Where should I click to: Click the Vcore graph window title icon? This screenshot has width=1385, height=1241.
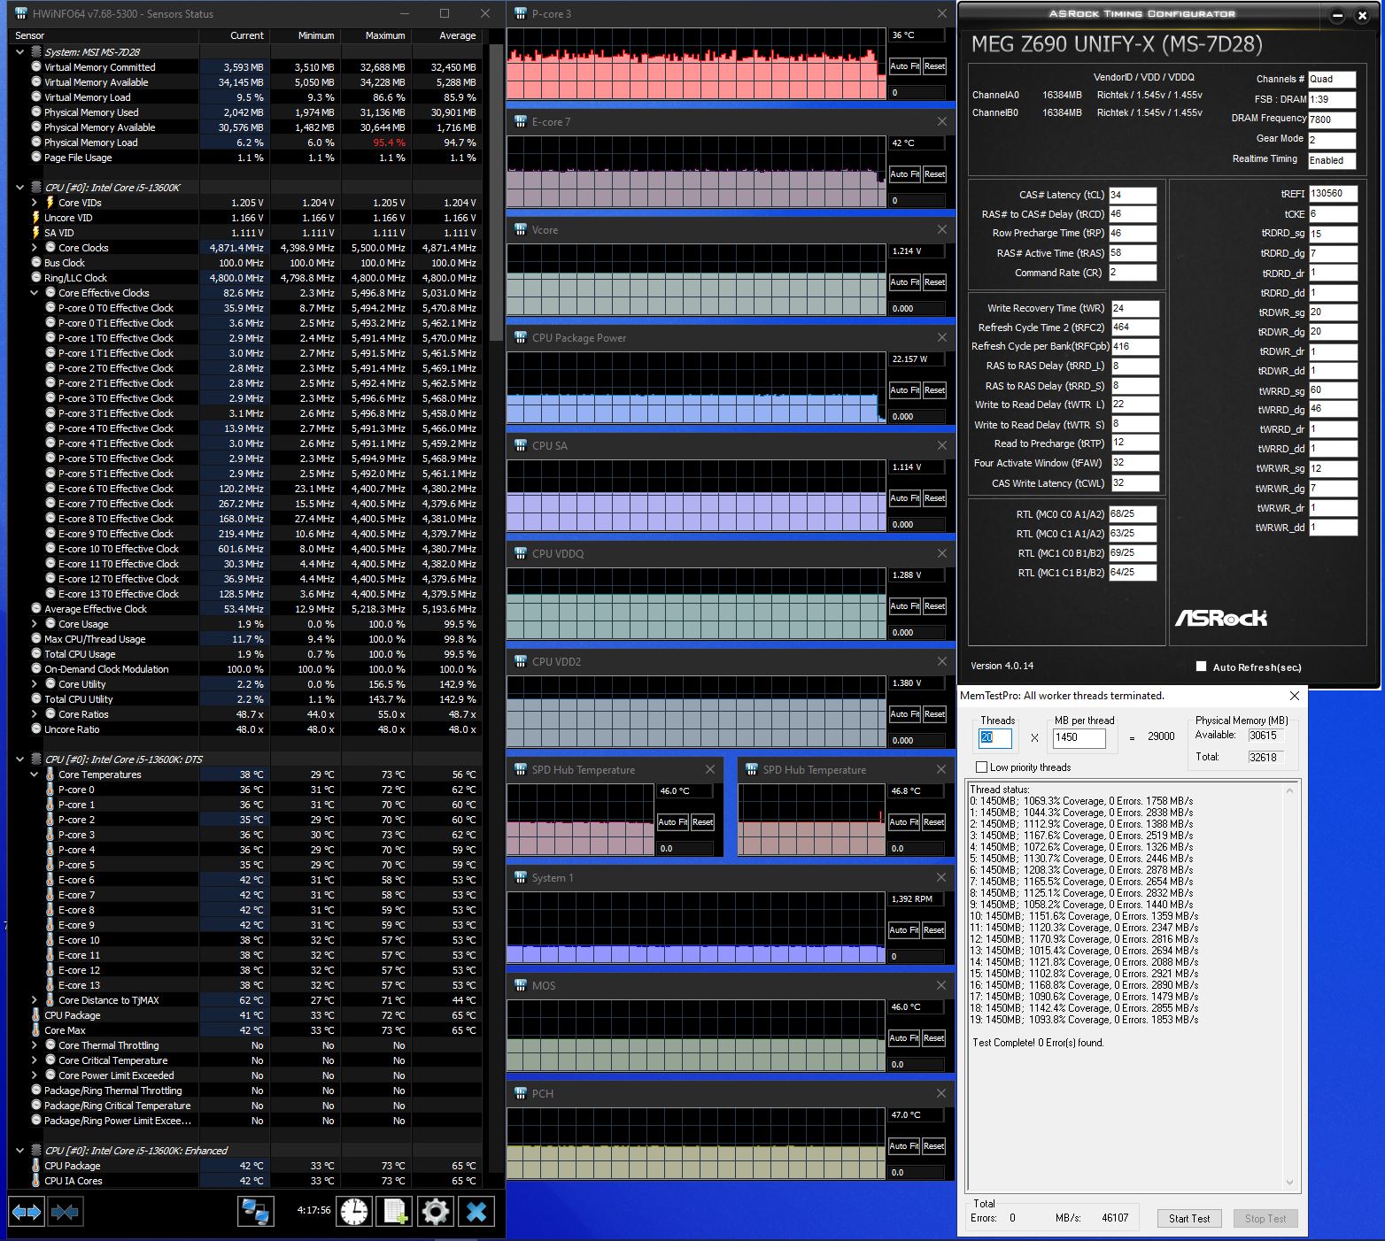coord(521,229)
